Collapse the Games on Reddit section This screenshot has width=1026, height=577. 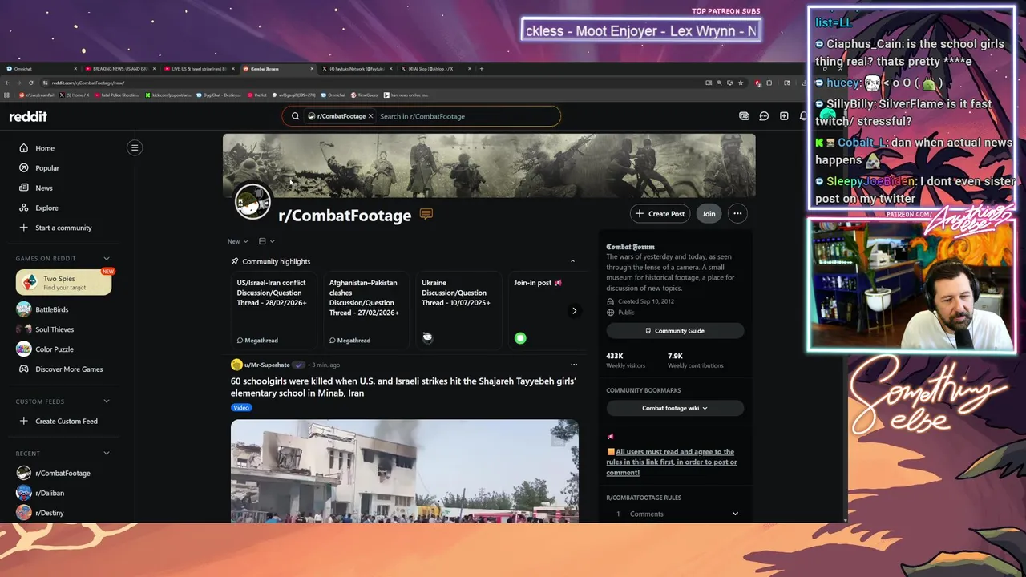tap(107, 258)
